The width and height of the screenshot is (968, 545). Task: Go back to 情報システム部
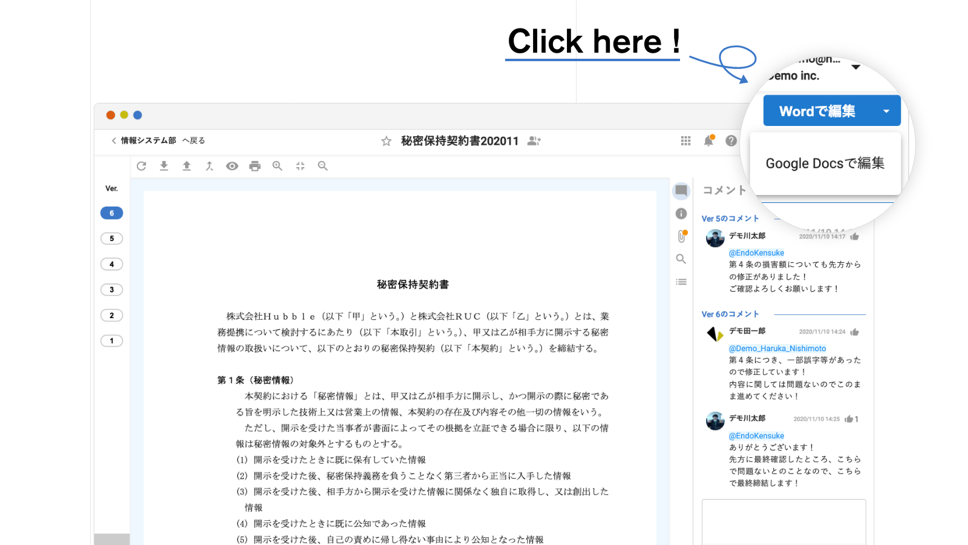158,140
